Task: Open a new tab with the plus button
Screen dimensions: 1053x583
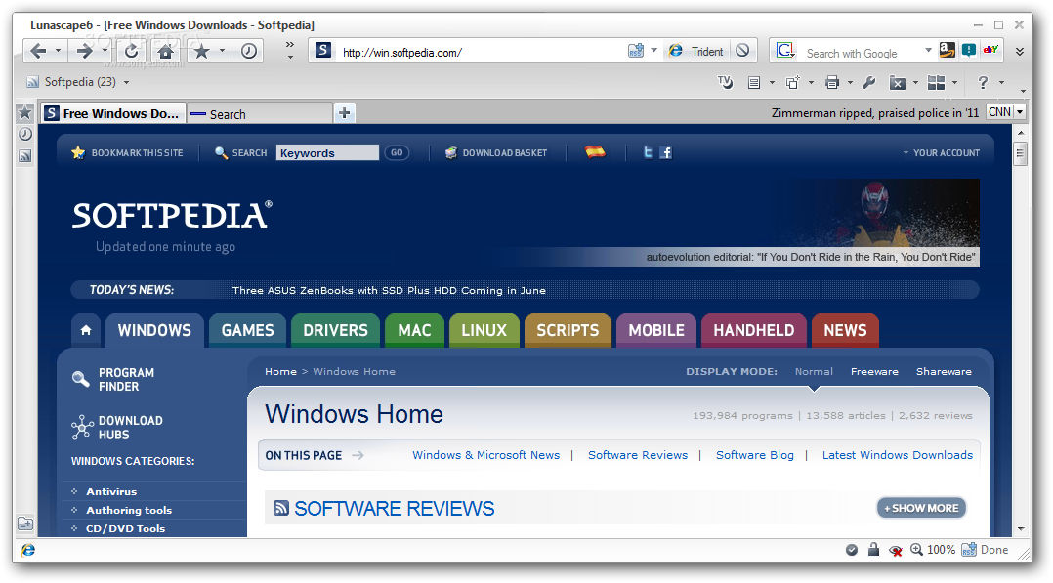Action: coord(345,113)
